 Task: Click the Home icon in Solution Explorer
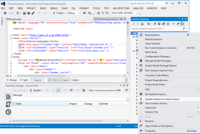click(x=142, y=24)
